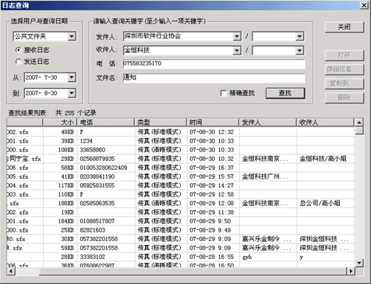Click the 关闭 button
The width and height of the screenshot is (371, 284).
point(344,27)
